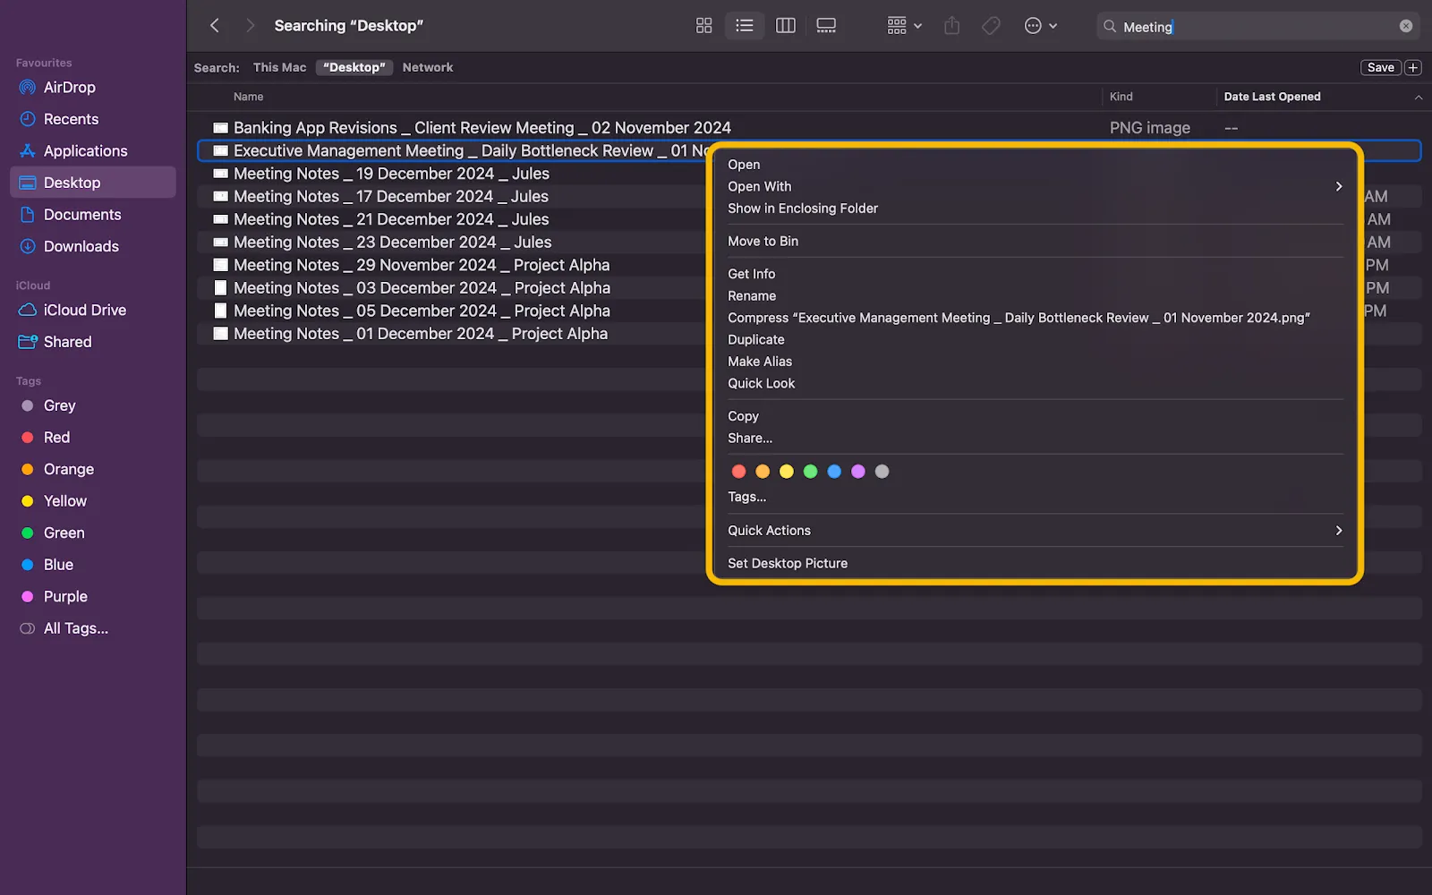The image size is (1432, 895).
Task: Set search scope to "Desktop"
Action: pos(354,67)
